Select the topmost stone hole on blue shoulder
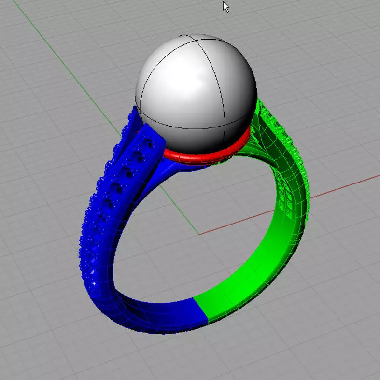The width and height of the screenshot is (380, 380). click(148, 143)
